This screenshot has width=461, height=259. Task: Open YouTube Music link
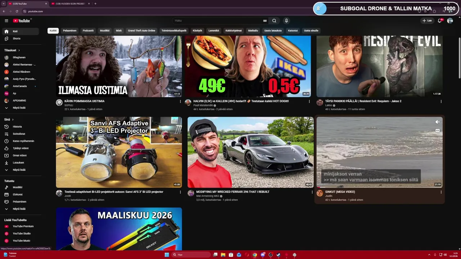[x=20, y=241]
